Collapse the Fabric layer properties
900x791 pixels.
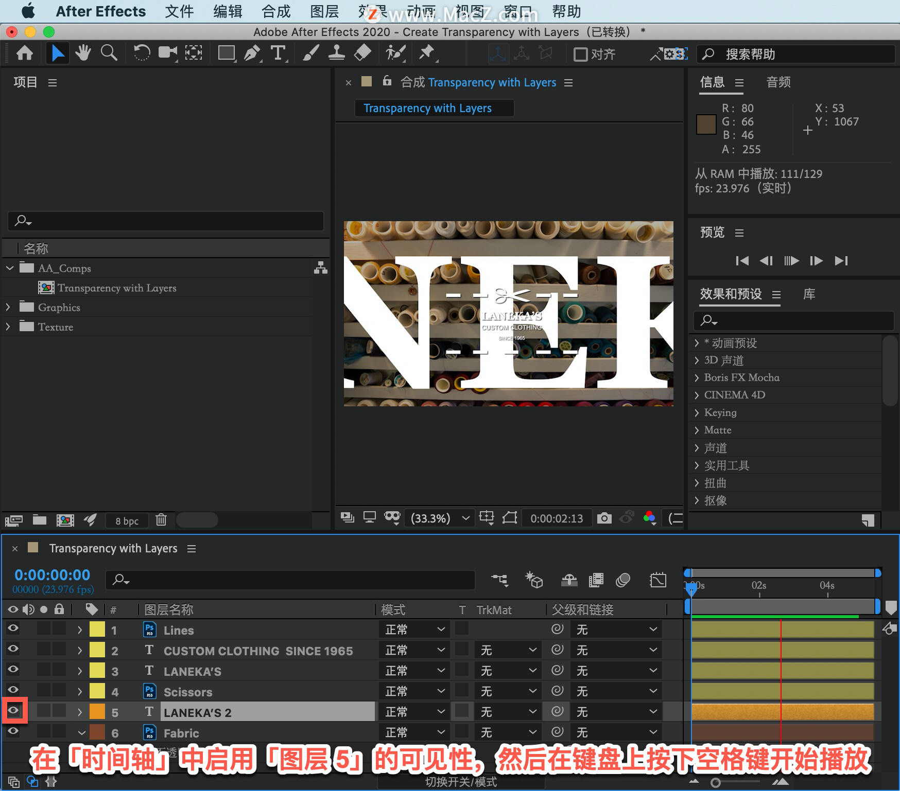[81, 733]
